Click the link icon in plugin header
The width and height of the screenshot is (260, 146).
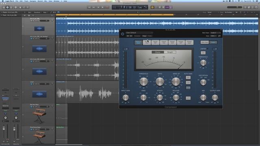(x=219, y=36)
